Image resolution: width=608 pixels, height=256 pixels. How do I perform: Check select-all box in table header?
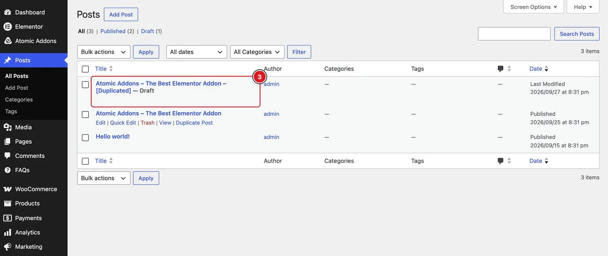click(85, 69)
